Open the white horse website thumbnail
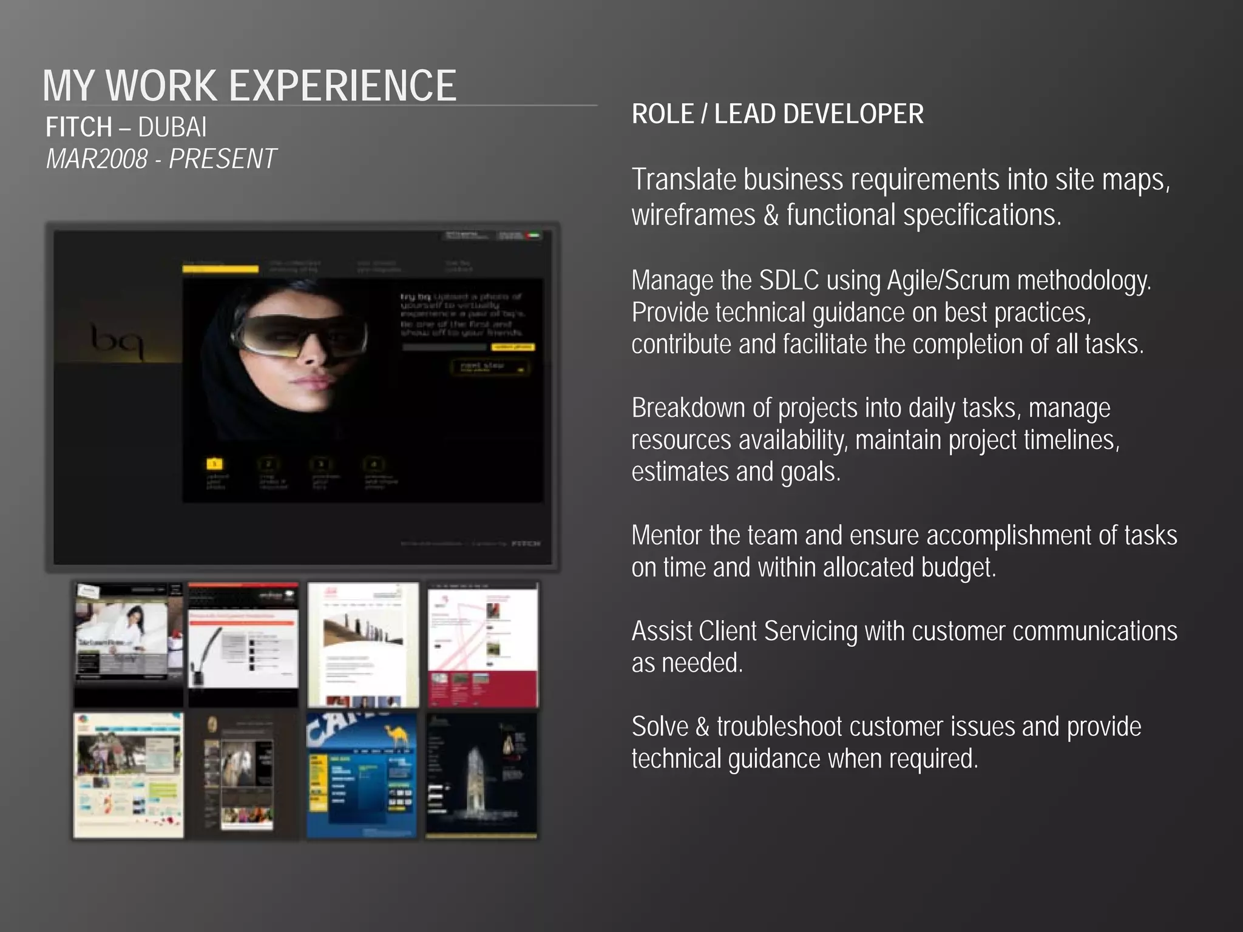The width and height of the screenshot is (1243, 932). 243,775
